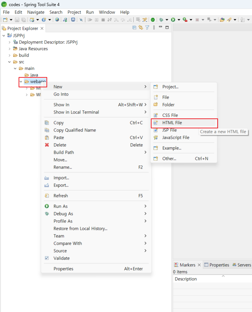Click the Launch Web Services Explorer icon

tap(65, 20)
